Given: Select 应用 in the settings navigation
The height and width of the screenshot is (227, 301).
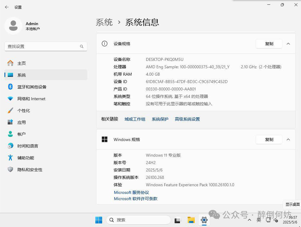Looking at the screenshot, I should 22,122.
